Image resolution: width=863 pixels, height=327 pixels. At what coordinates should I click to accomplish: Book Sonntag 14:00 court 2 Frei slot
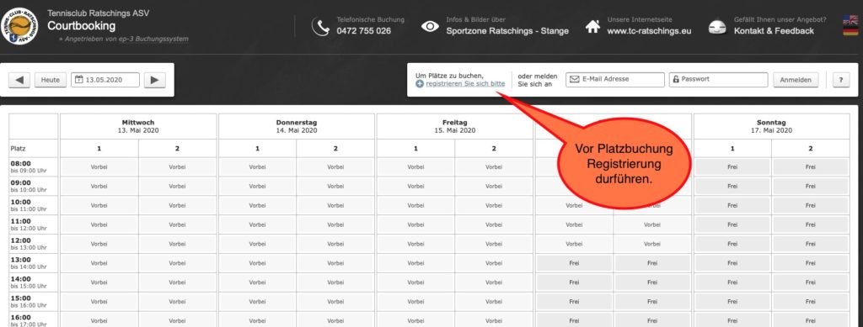click(x=810, y=282)
